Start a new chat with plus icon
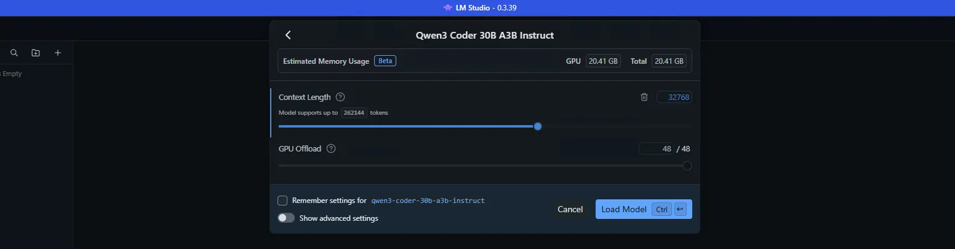The height and width of the screenshot is (249, 955). (x=58, y=53)
